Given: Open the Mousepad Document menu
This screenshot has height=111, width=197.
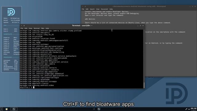Looking at the screenshot, I should (x=104, y=9).
